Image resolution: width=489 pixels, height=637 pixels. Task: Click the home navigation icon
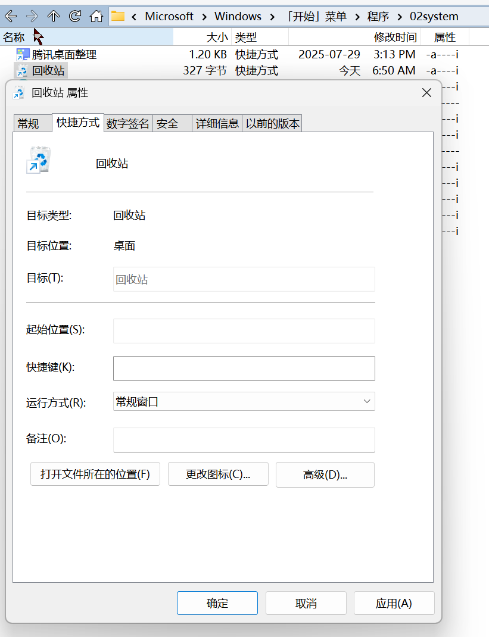click(96, 16)
